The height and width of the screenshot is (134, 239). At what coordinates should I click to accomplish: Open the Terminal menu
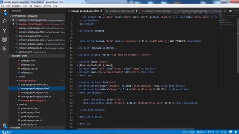tap(47, 6)
